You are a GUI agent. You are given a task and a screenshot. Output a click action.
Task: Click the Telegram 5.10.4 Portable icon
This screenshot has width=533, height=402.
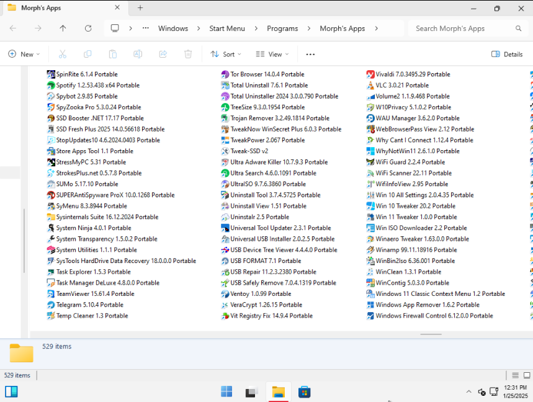click(51, 305)
